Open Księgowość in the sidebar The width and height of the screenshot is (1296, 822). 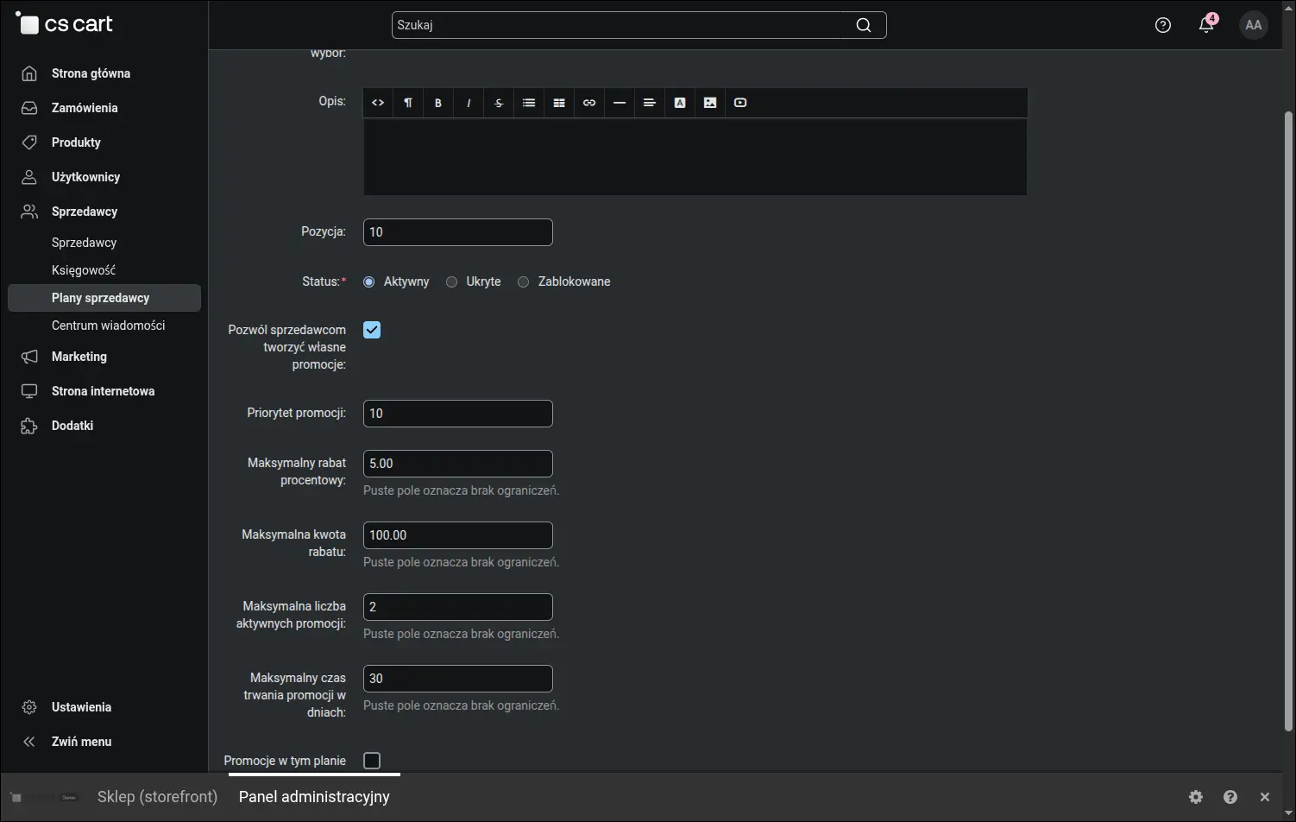[x=84, y=270]
